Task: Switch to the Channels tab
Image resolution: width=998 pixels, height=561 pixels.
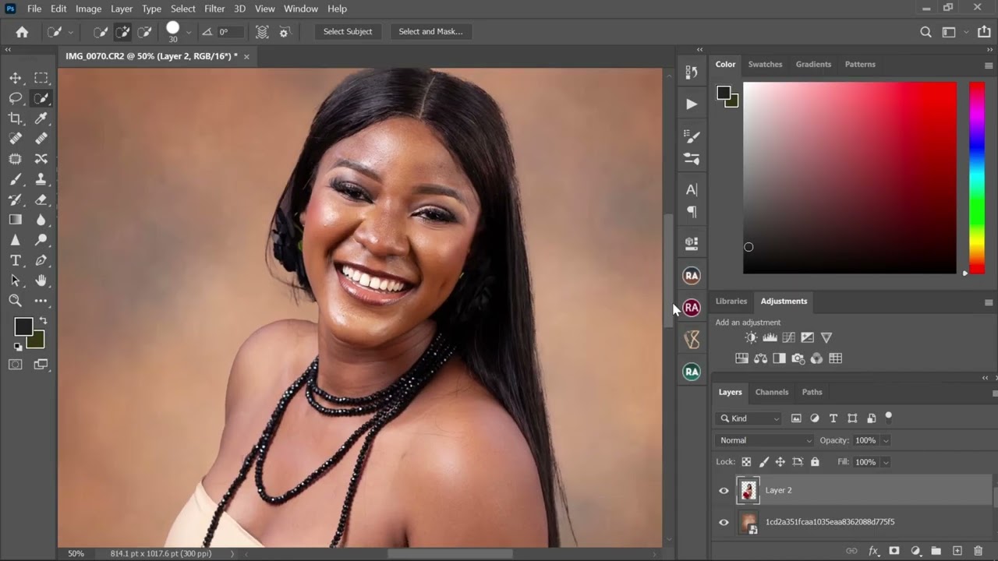Action: coord(771,392)
